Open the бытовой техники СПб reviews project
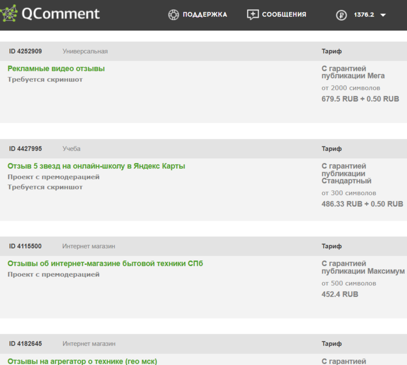The height and width of the screenshot is (365, 407). pyautogui.click(x=105, y=264)
